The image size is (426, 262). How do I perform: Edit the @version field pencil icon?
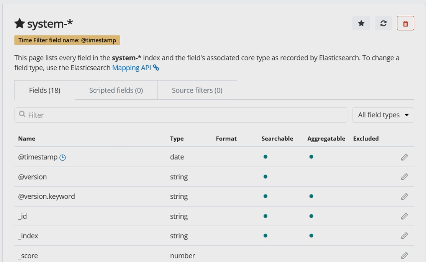pos(404,177)
